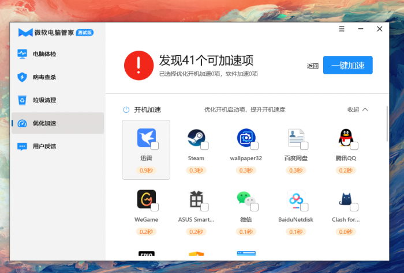The image size is (404, 273).
Task: Click the chat bubble icon beside 用户反馈
Action: click(x=22, y=146)
